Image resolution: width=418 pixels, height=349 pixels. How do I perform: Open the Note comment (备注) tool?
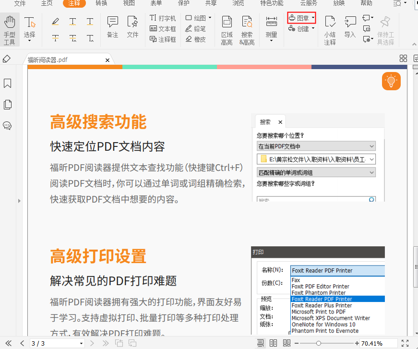112,22
